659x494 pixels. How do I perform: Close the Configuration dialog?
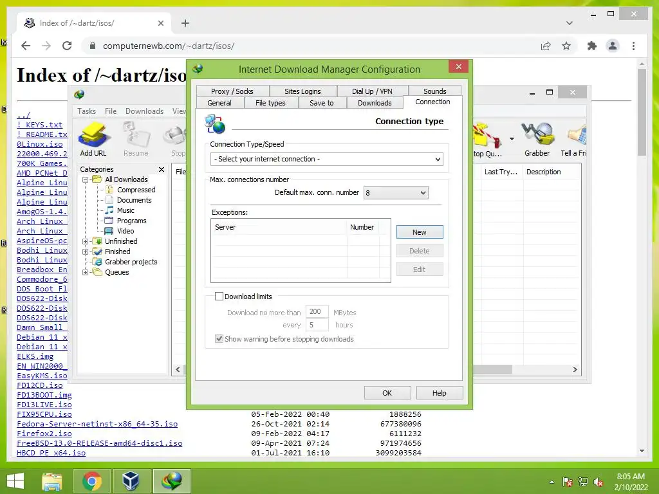[458, 67]
